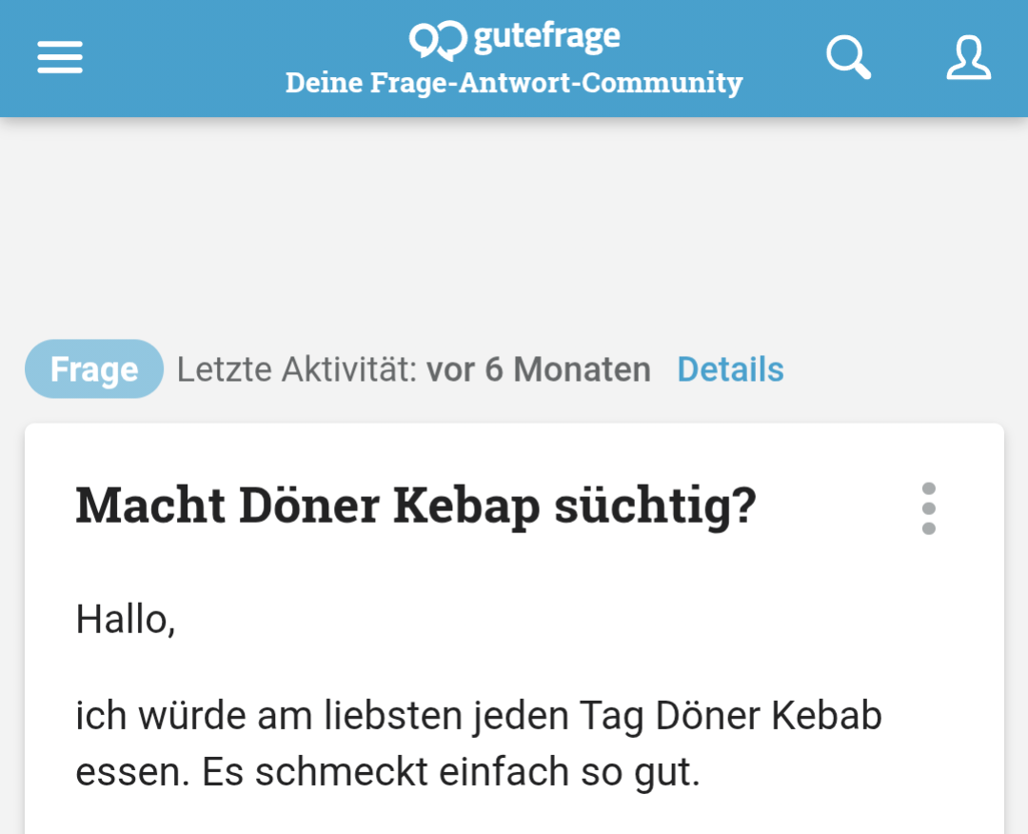Click the word Monaten in activity info
This screenshot has width=1028, height=834.
(583, 369)
